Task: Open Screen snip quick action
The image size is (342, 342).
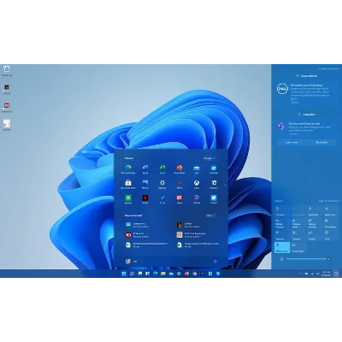Action: point(298,248)
